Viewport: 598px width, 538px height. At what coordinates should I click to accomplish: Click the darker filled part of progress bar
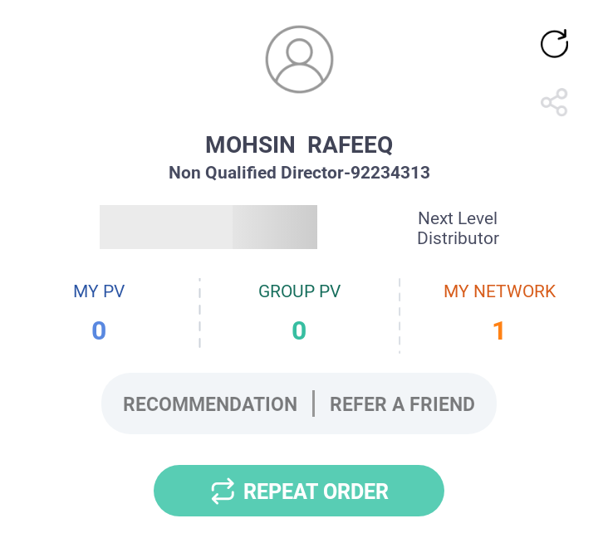tap(275, 227)
